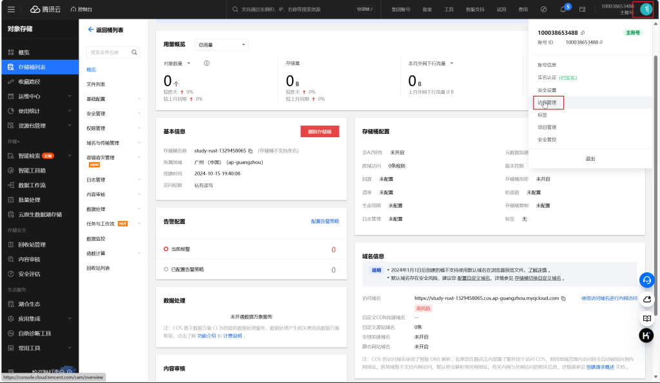Screen dimensions: 660x383
Task: Click the red 删除存储桶 button
Action: (320, 131)
